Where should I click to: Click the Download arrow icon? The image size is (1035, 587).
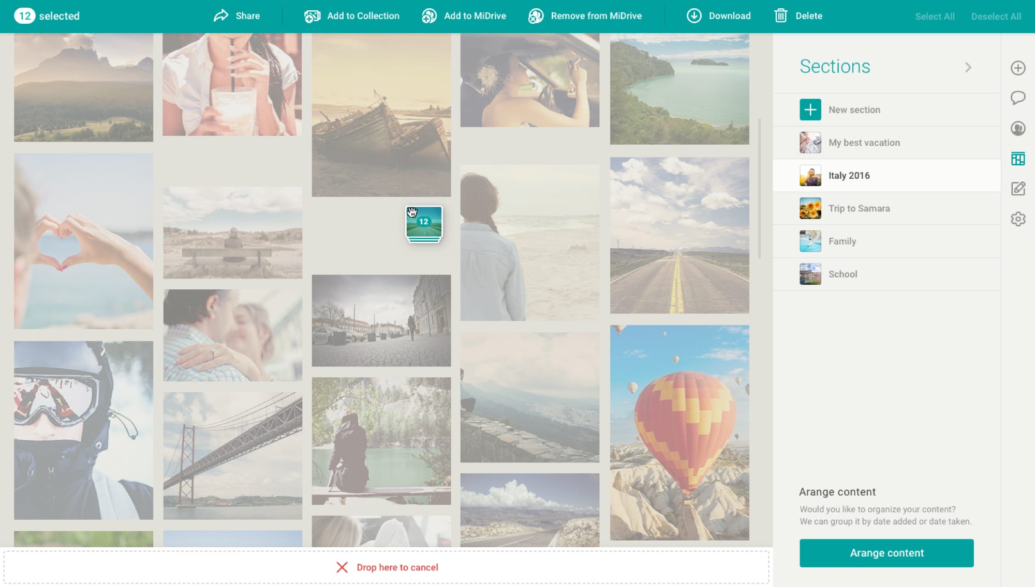point(694,16)
